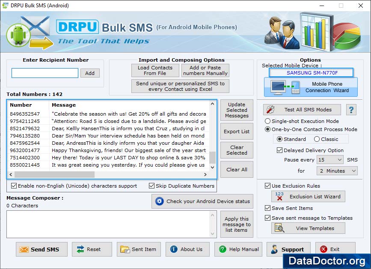Click Add or Paste numbers Manually
371x269 pixels.
pyautogui.click(x=205, y=70)
